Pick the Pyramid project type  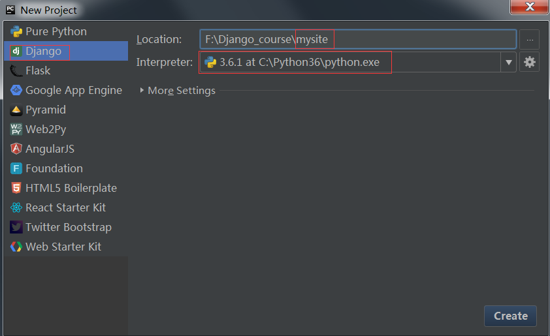point(66,110)
